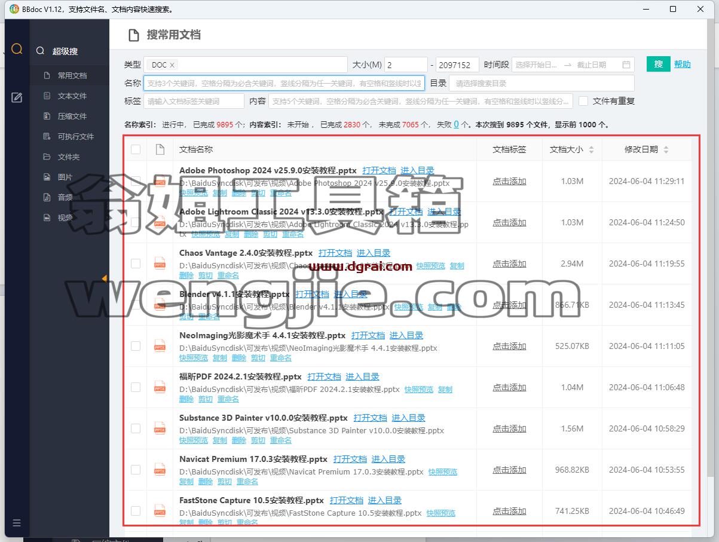The width and height of the screenshot is (719, 542).
Task: Remove the DOC type tag
Action: pyautogui.click(x=172, y=65)
